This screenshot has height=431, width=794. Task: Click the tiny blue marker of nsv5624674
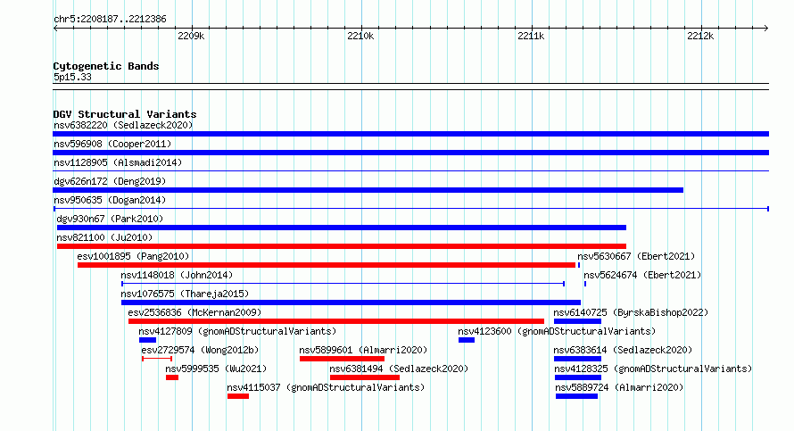585,284
